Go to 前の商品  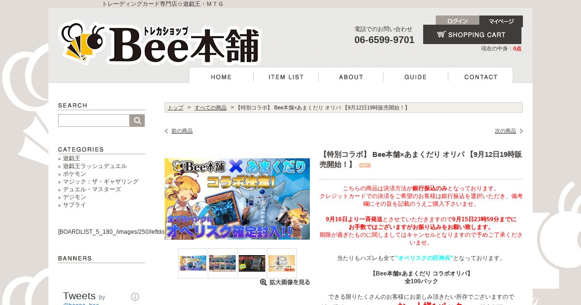click(182, 131)
